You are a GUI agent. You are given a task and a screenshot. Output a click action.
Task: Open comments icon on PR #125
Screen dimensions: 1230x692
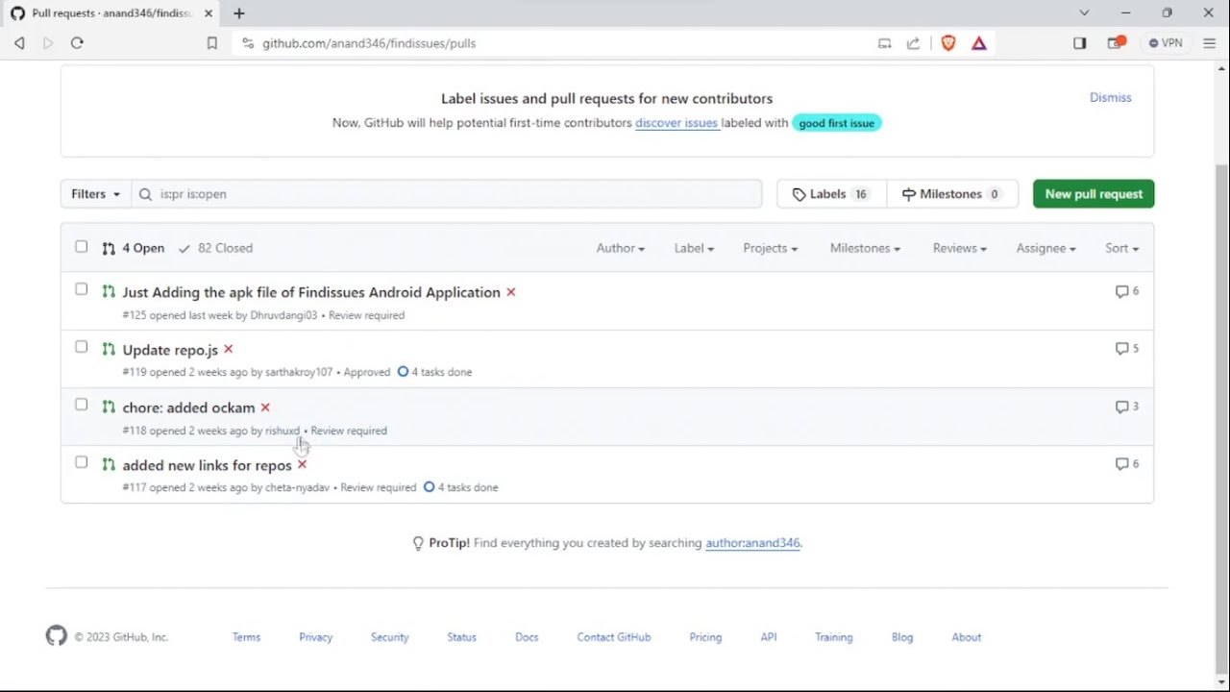1127,291
